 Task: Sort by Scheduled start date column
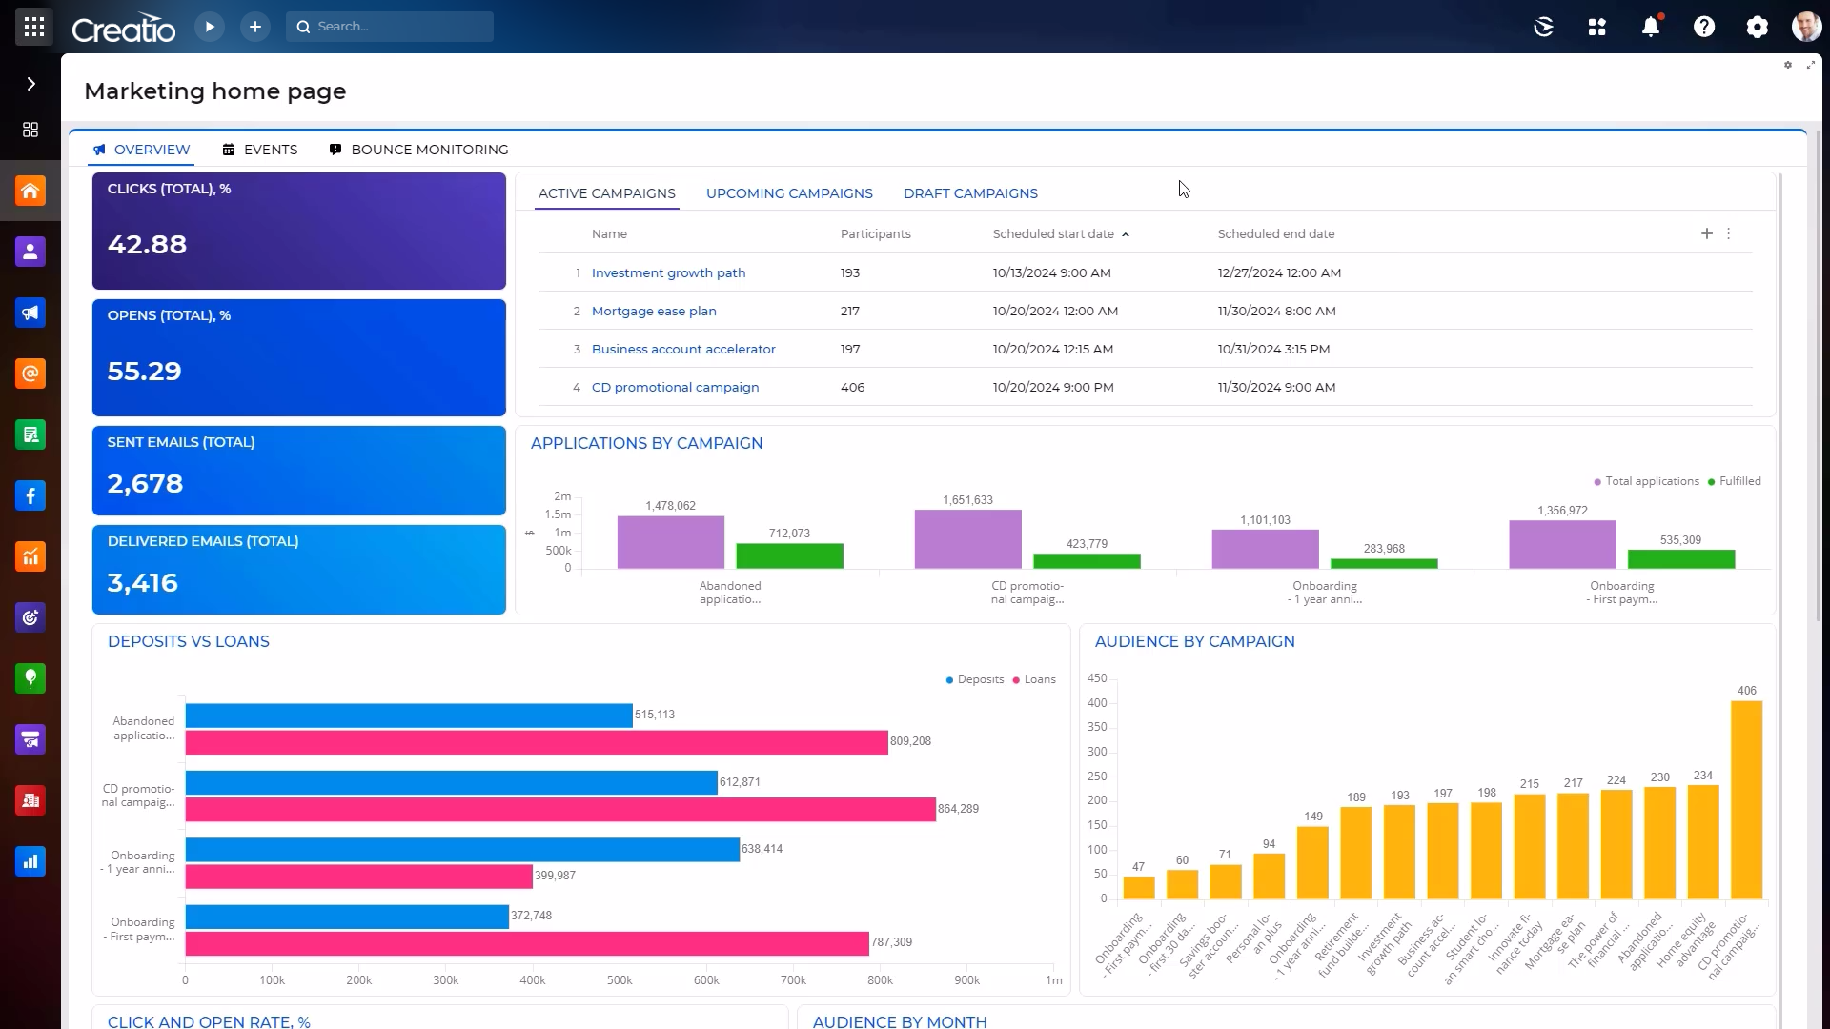pos(1053,233)
